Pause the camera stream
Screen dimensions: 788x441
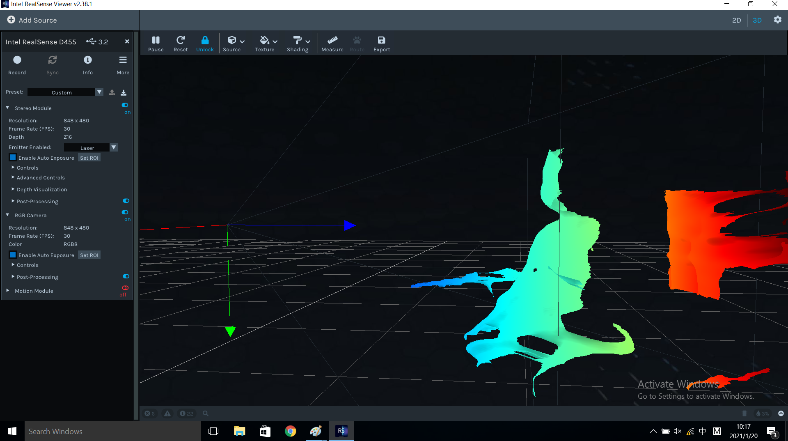pos(156,43)
